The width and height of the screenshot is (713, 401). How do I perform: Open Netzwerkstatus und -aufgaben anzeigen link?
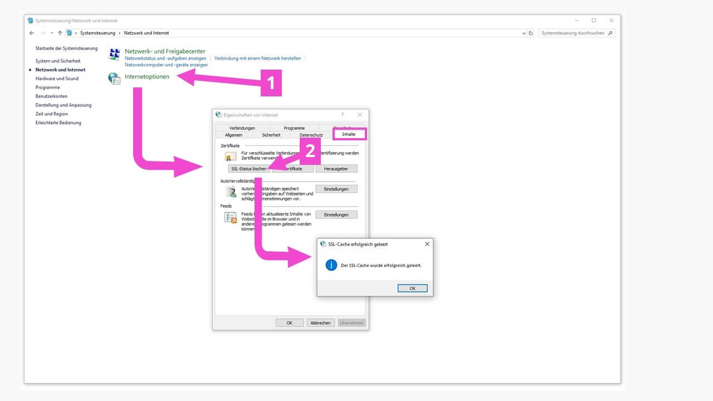pos(165,58)
